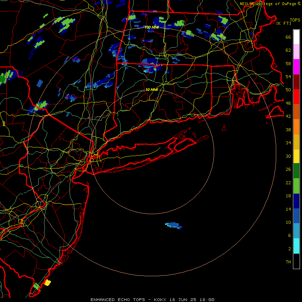Click the bright red legend color block
302x302 pixels.
coord(296,97)
